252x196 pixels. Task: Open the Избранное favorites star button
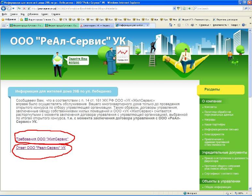click(x=9, y=20)
